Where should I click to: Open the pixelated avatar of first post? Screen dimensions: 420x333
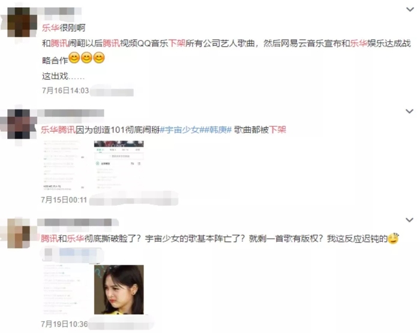[x=22, y=22]
